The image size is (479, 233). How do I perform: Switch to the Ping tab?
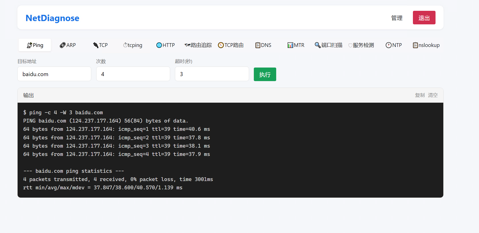click(35, 45)
